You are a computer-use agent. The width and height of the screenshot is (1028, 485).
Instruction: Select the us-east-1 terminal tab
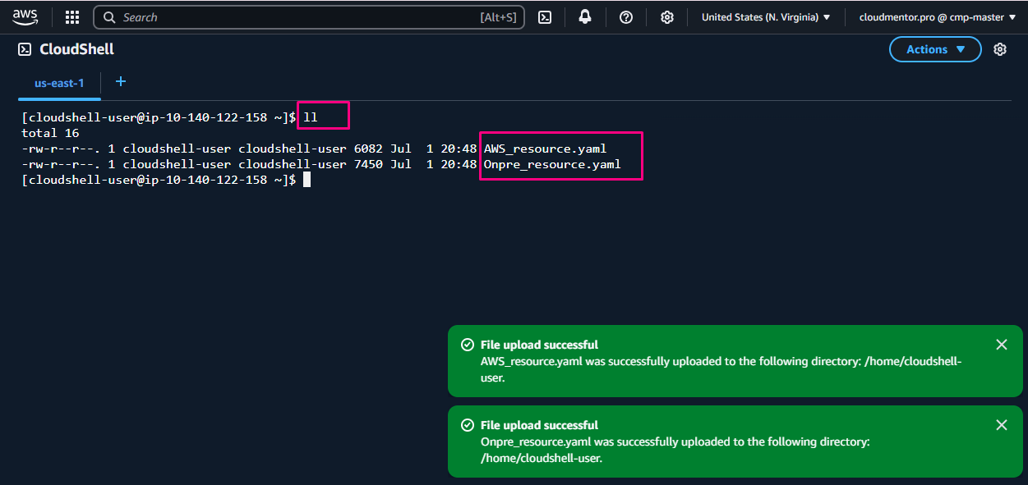(x=59, y=83)
